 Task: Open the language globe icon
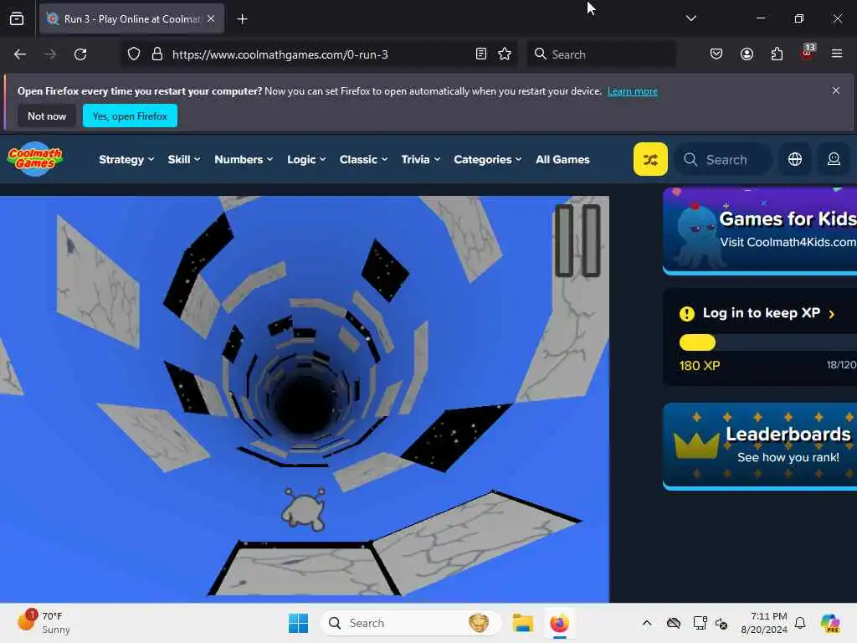point(795,159)
